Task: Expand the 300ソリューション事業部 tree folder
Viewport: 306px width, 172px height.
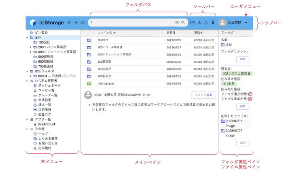Action: pyautogui.click(x=30, y=52)
